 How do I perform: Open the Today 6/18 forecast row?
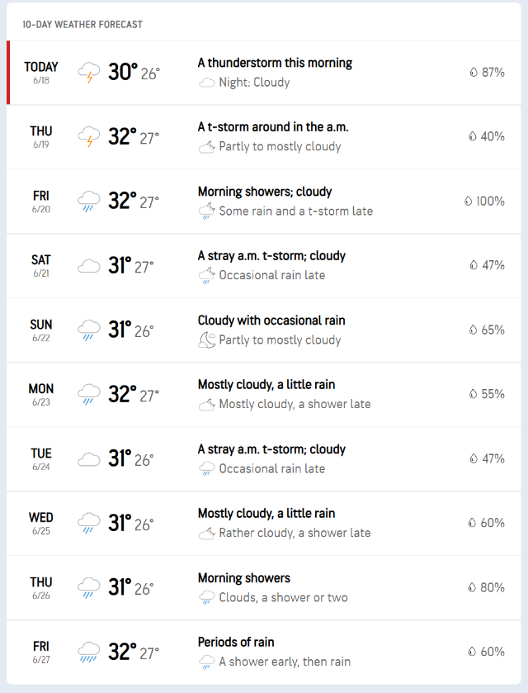264,73
